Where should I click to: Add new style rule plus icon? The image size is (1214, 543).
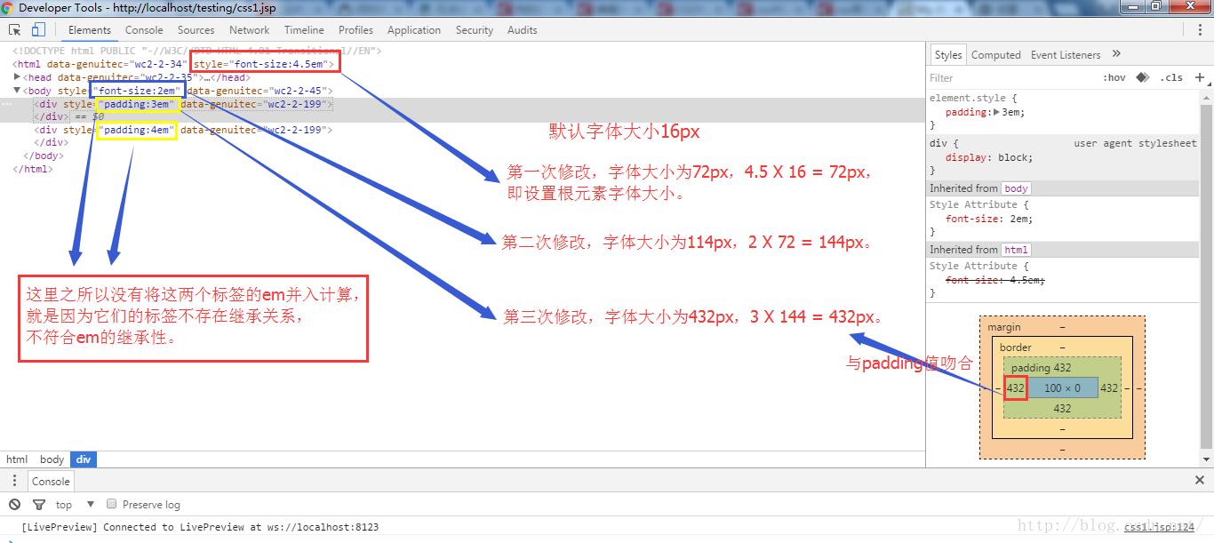coord(1200,77)
